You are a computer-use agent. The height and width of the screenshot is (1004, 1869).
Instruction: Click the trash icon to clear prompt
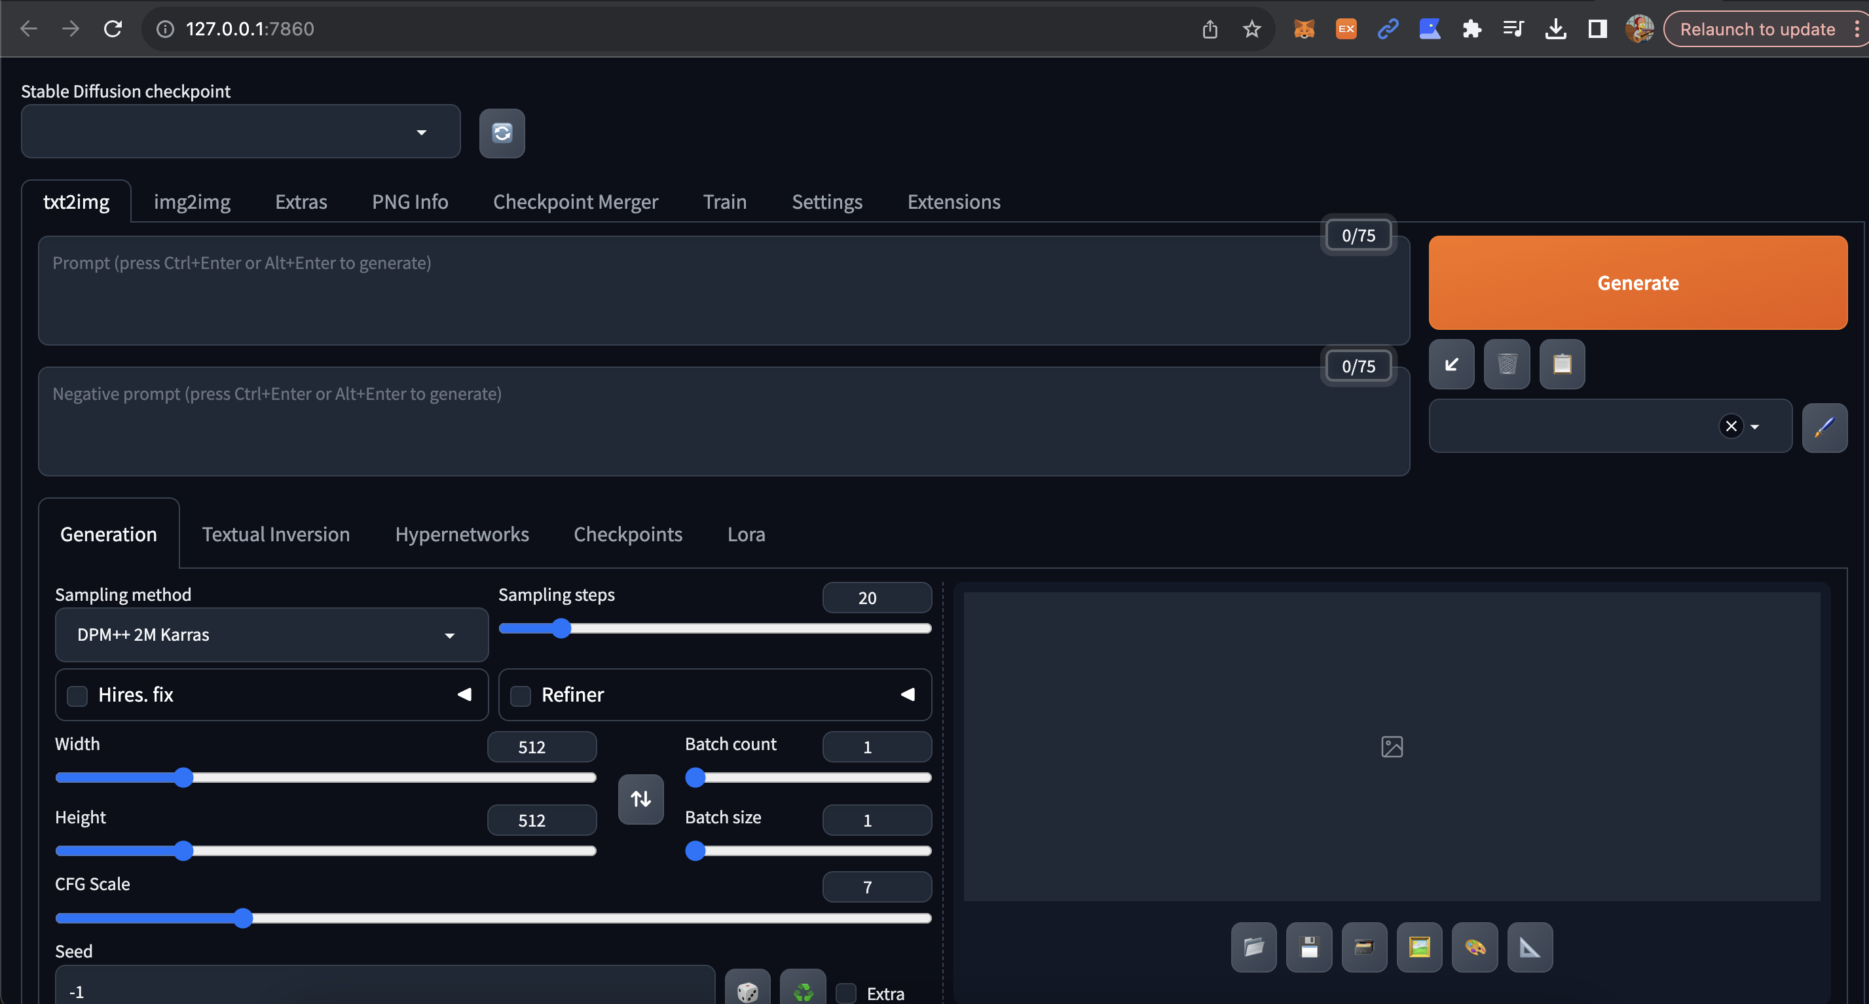[1506, 364]
